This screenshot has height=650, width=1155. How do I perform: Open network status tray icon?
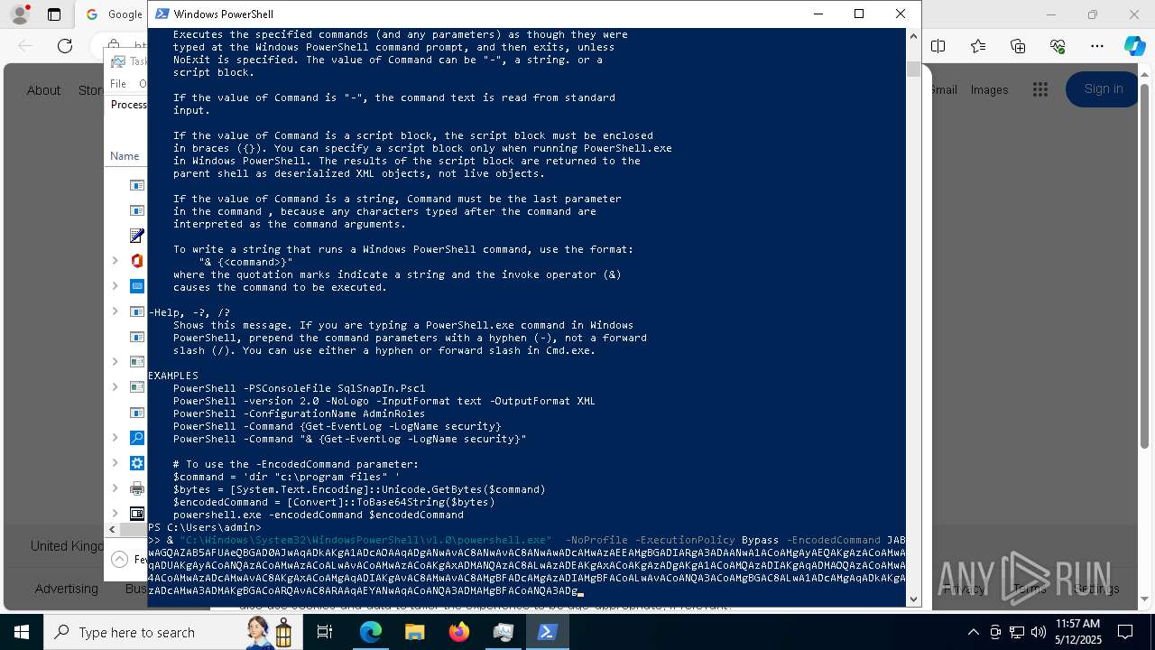1017,632
